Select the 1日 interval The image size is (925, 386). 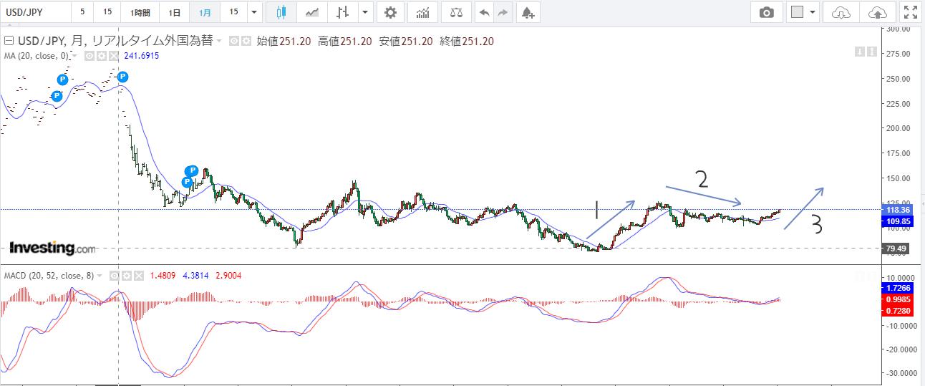(x=175, y=12)
